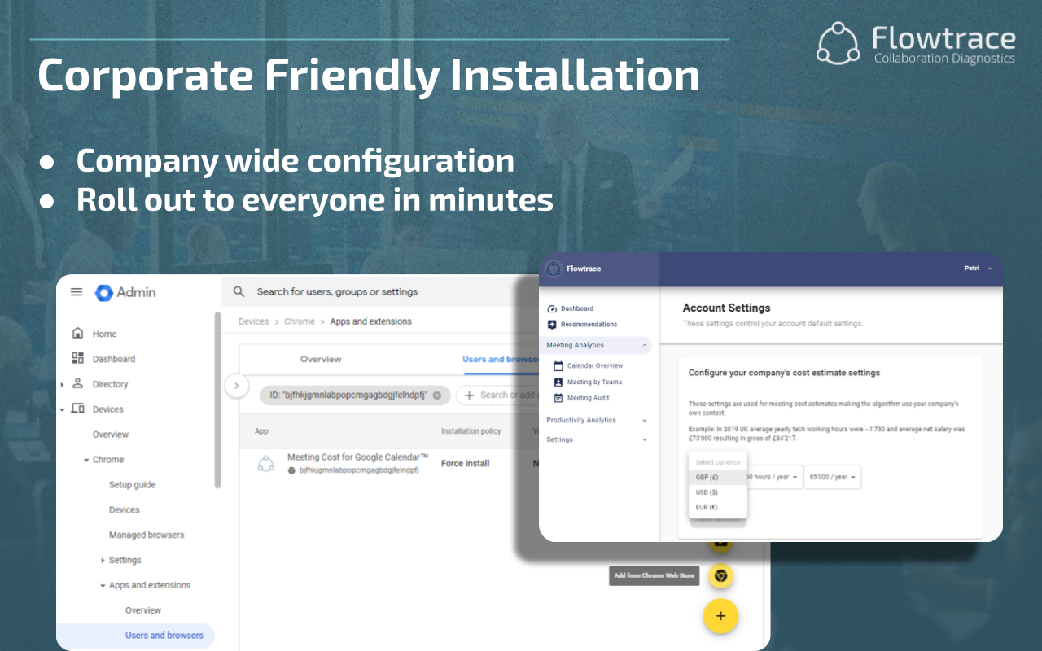Switch to the Users and browsers tab
Image resolution: width=1042 pixels, height=651 pixels.
point(501,359)
